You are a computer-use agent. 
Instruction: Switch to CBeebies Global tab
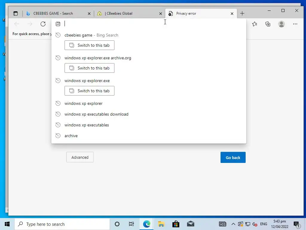pyautogui.click(x=129, y=13)
